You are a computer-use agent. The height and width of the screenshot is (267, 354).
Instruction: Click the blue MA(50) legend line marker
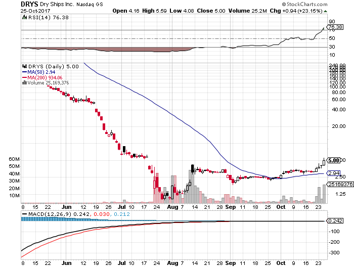click(x=23, y=72)
